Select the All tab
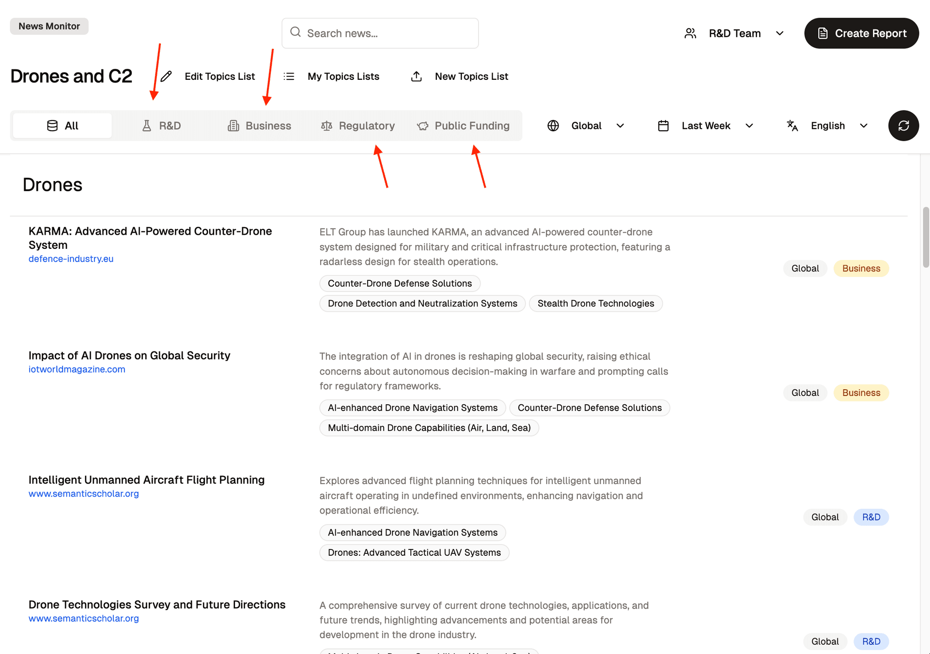 point(62,126)
